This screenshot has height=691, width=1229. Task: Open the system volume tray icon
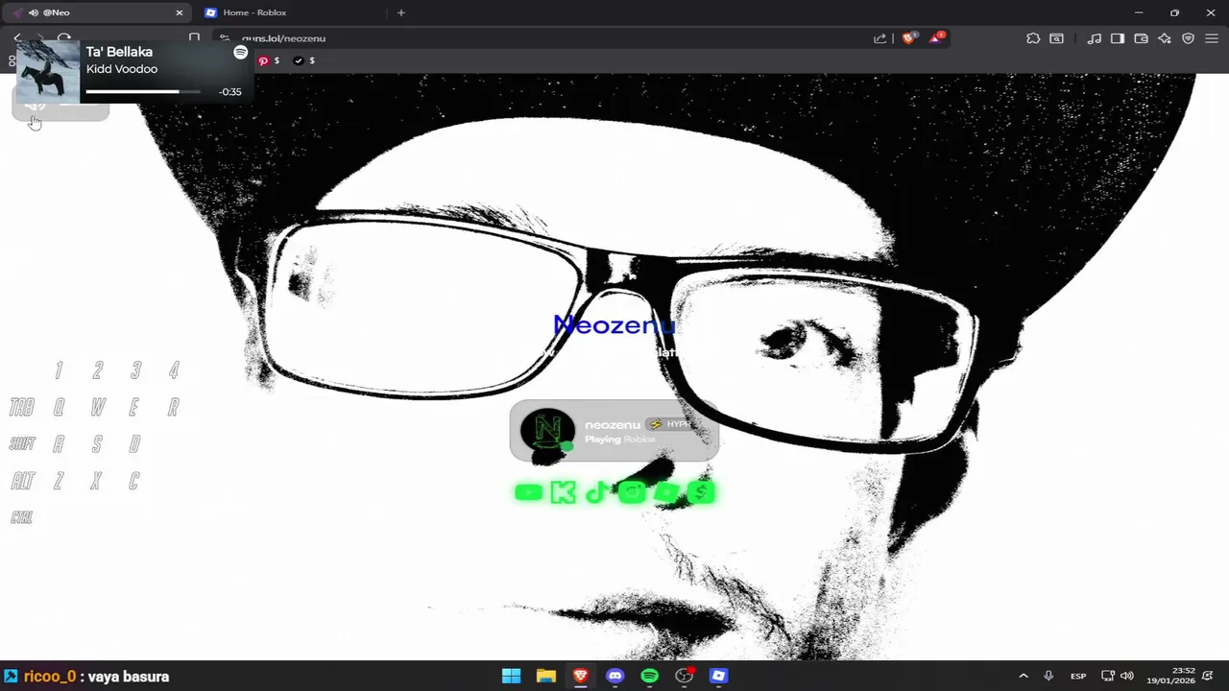(x=1126, y=676)
